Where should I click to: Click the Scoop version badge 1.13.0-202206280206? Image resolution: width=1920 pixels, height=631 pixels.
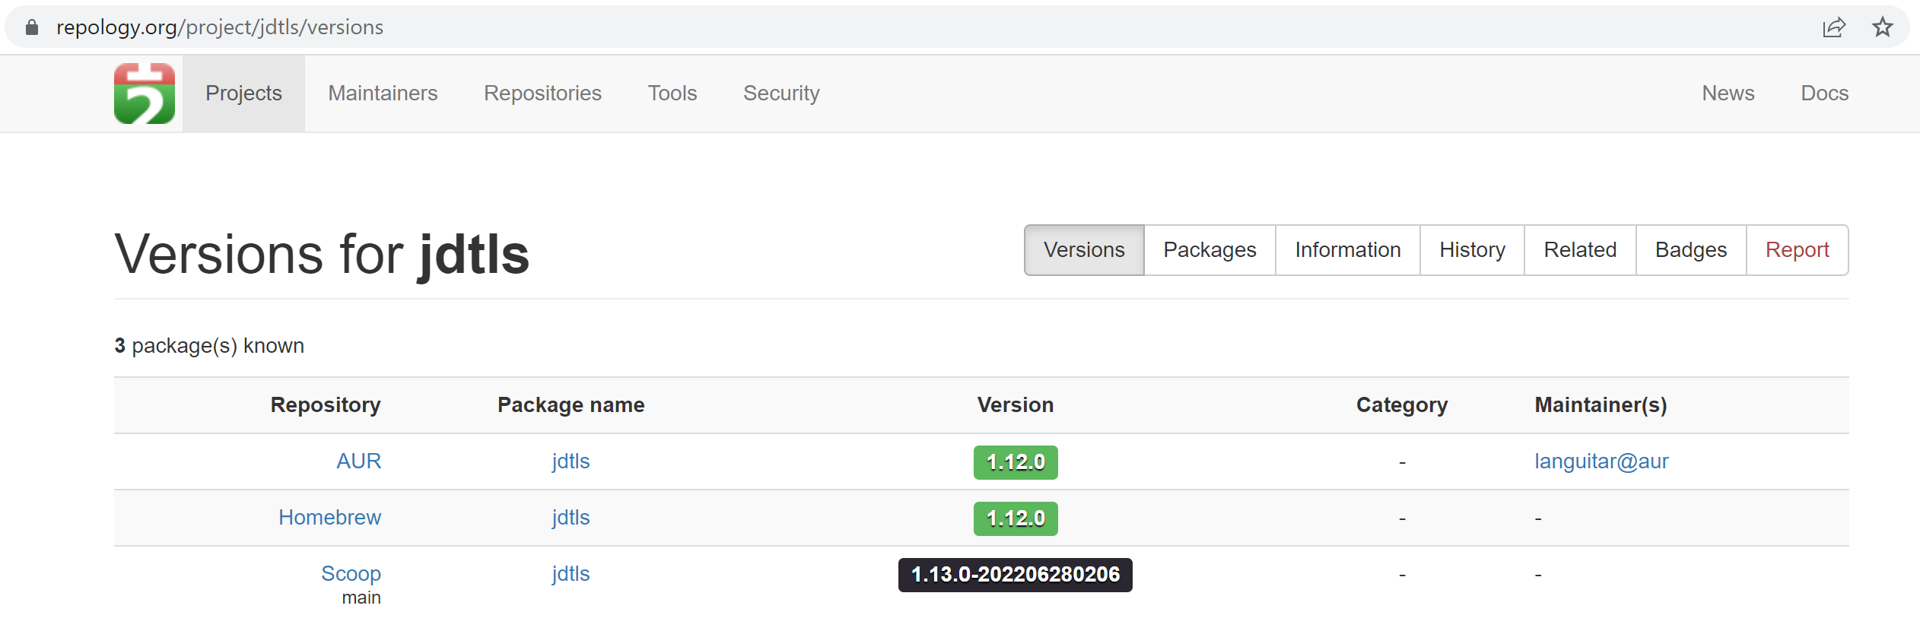pyautogui.click(x=1015, y=575)
